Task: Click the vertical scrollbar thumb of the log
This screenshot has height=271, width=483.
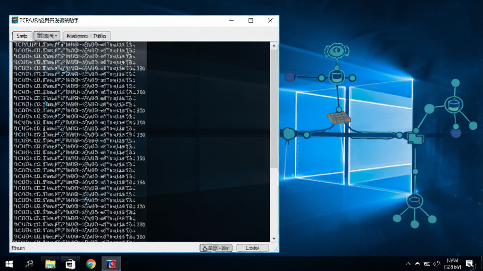Action: tap(274, 109)
